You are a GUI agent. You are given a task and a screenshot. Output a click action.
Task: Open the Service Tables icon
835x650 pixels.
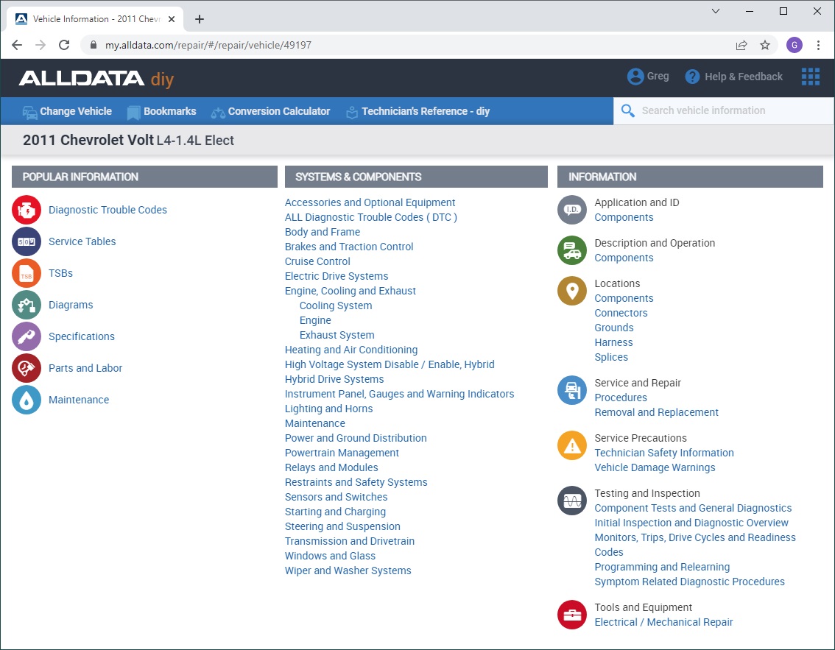click(27, 241)
